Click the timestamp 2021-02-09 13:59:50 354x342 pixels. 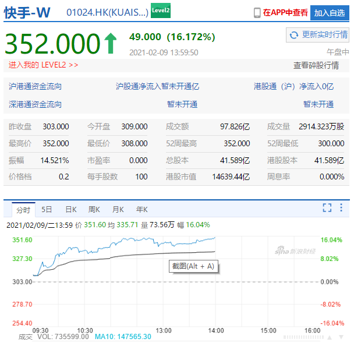(x=164, y=52)
